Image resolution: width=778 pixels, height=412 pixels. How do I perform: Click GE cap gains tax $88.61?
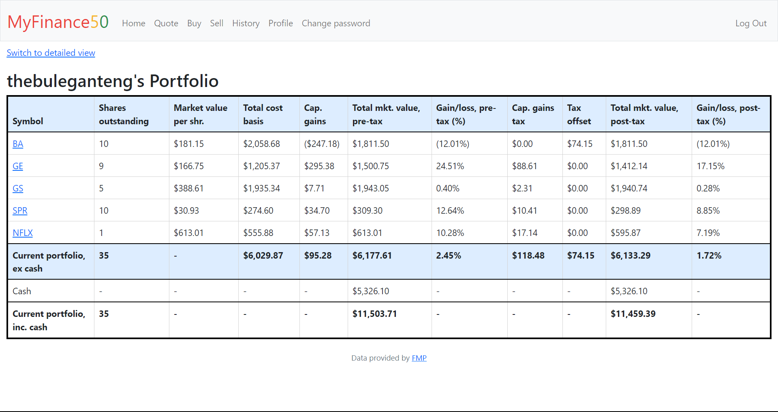[525, 166]
